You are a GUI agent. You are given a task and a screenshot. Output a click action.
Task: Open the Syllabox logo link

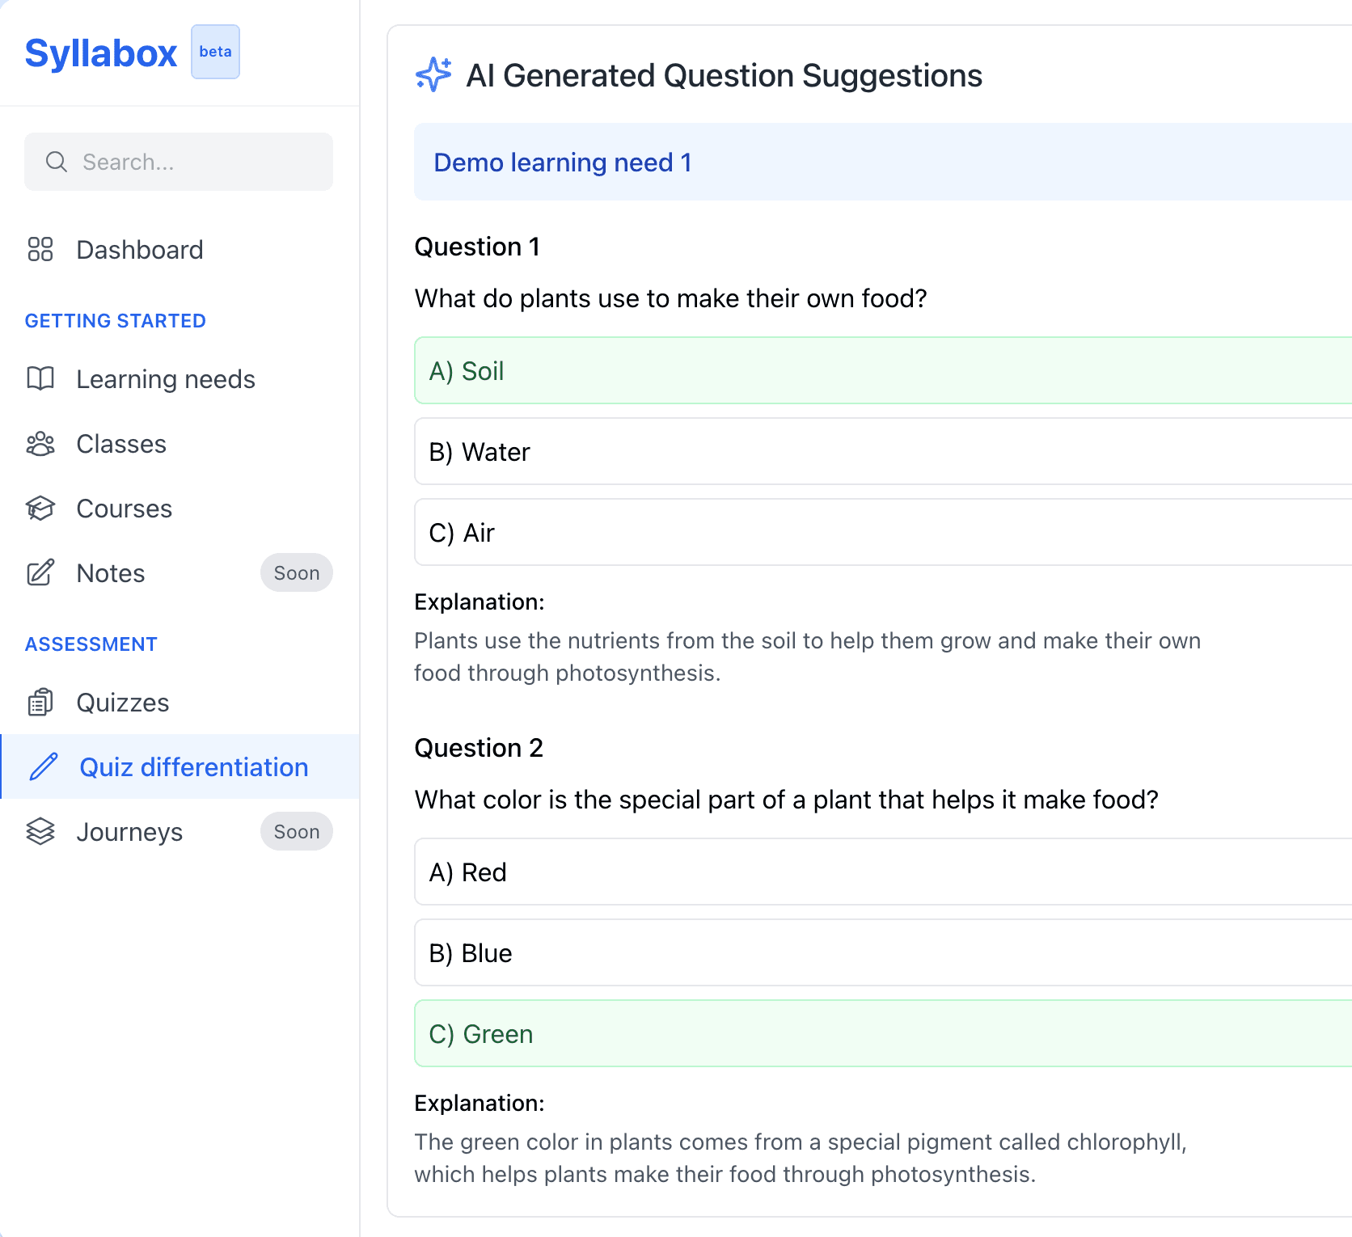click(101, 53)
